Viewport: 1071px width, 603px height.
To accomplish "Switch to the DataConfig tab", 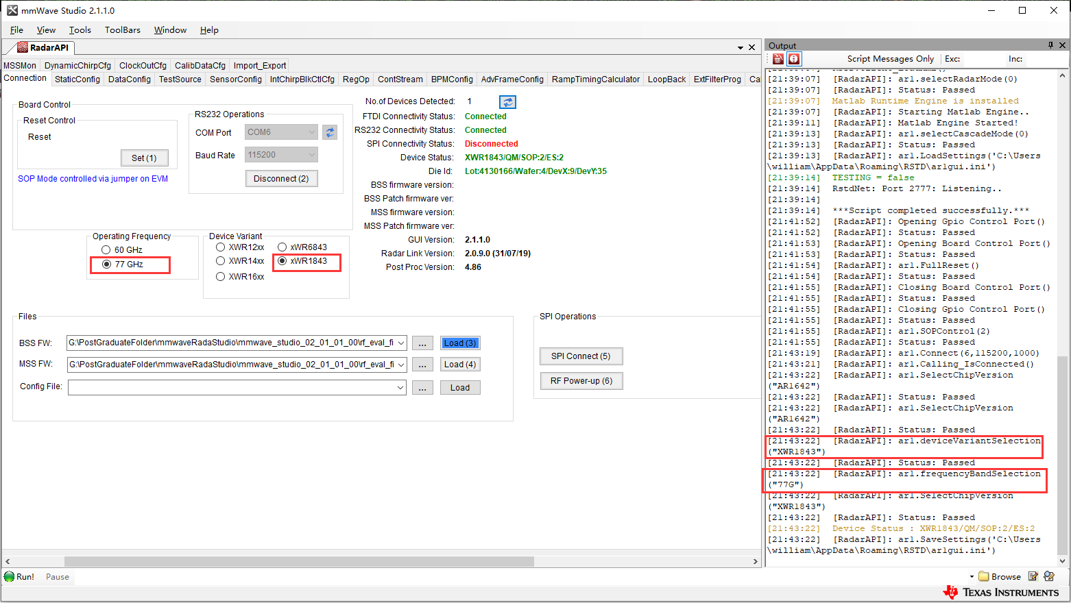I will click(x=130, y=79).
